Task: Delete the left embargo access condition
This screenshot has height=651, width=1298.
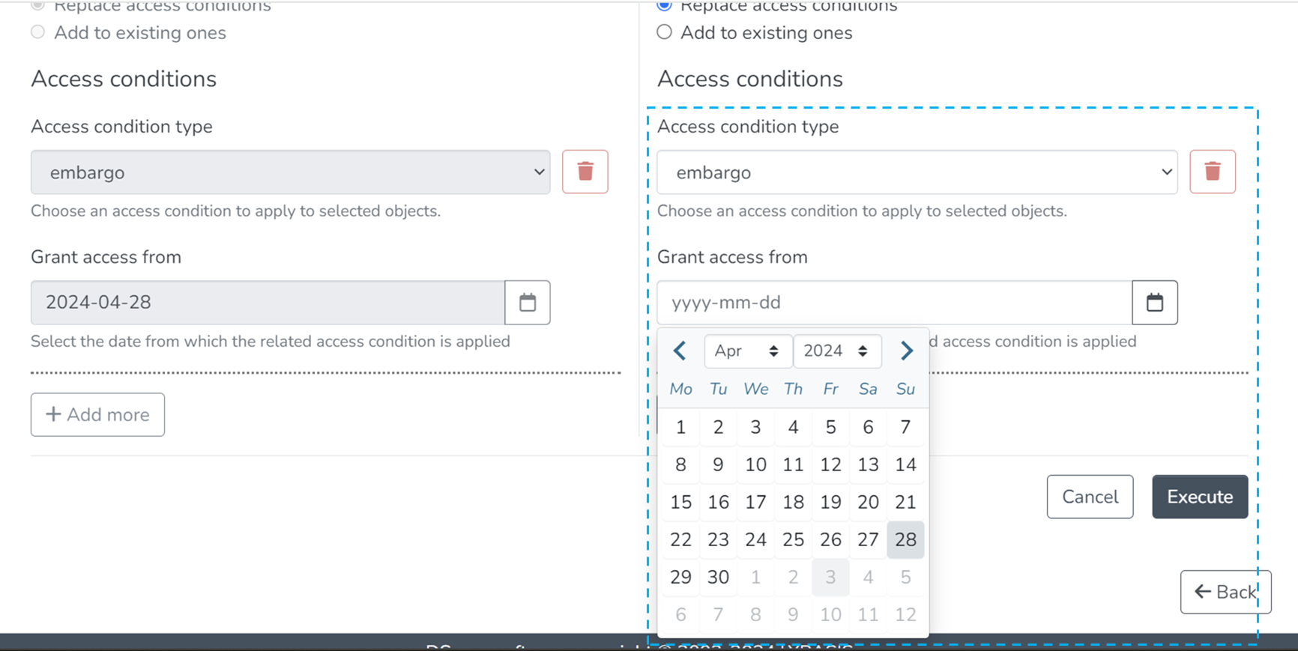Action: pos(585,172)
